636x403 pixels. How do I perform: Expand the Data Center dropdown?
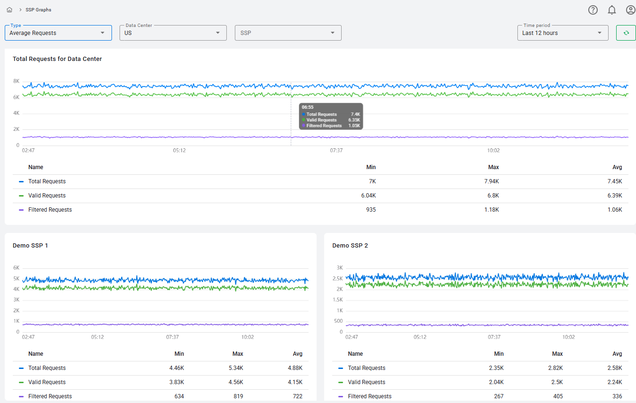(x=173, y=33)
